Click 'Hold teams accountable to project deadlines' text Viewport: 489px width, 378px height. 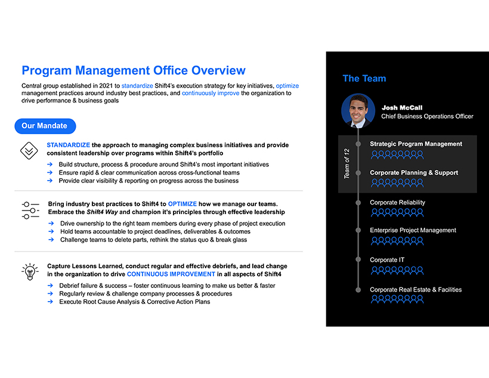coord(155,231)
